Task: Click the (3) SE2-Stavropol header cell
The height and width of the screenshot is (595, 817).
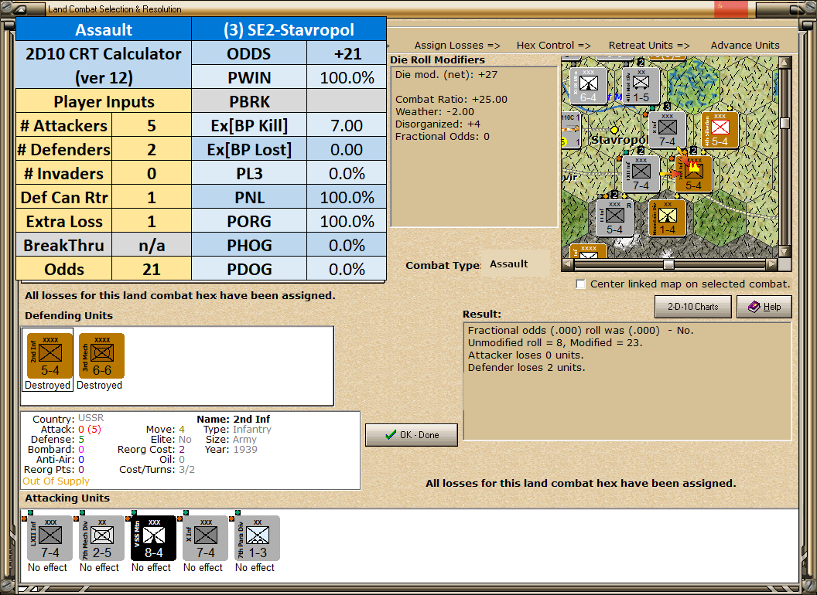Action: tap(289, 29)
